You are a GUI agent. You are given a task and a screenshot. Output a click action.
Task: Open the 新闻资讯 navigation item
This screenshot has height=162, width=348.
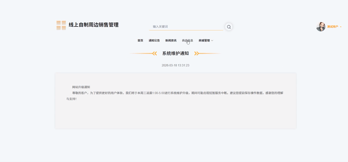click(171, 40)
